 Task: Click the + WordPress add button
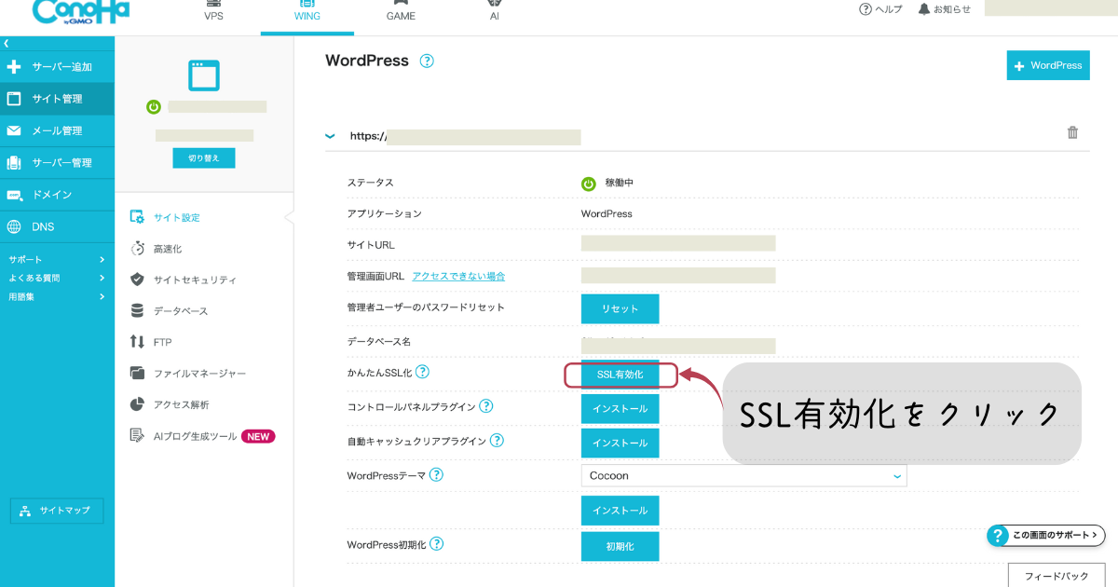pyautogui.click(x=1048, y=65)
